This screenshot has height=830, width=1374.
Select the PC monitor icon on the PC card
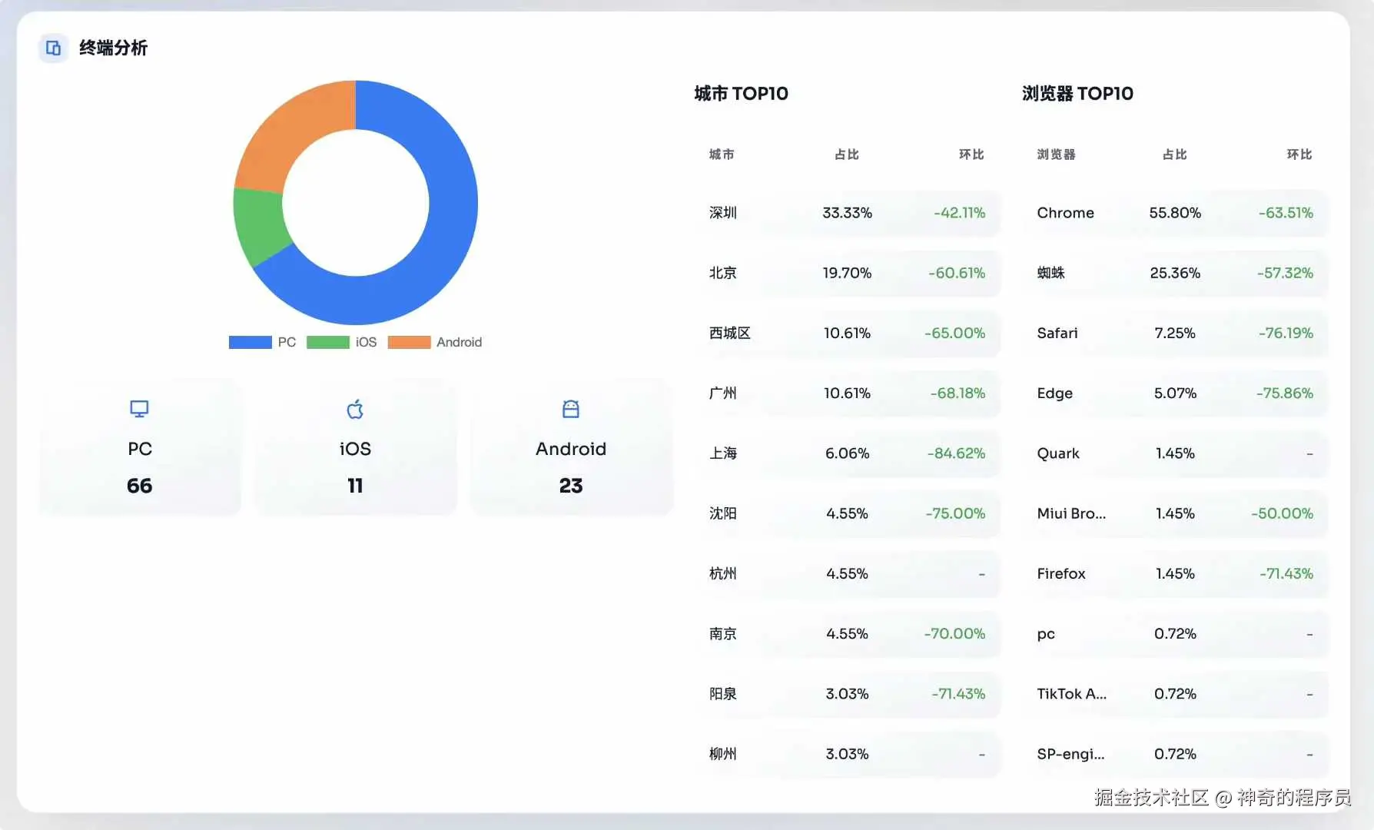(x=138, y=409)
